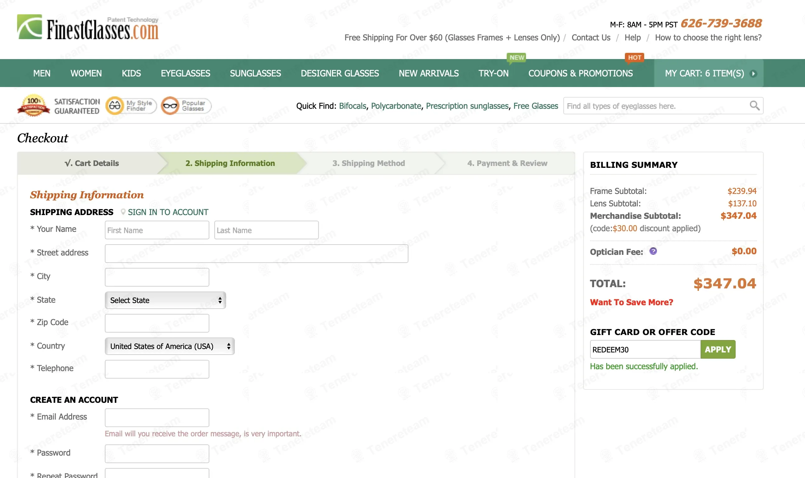Viewport: 805px width, 478px height.
Task: Click the offer code field containing REDEEM30
Action: [x=645, y=349]
